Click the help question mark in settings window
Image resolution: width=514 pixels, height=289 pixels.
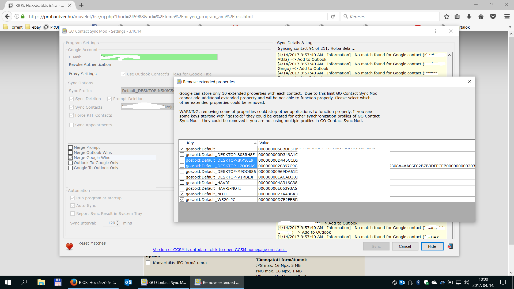(436, 31)
